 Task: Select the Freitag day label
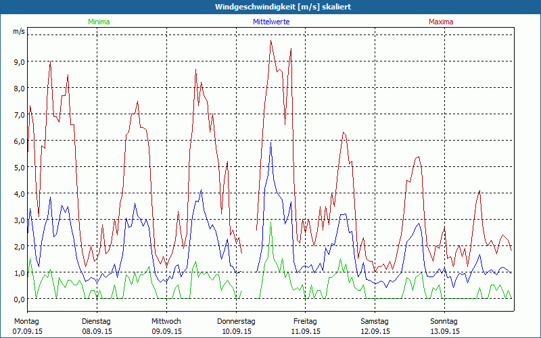coord(305,321)
